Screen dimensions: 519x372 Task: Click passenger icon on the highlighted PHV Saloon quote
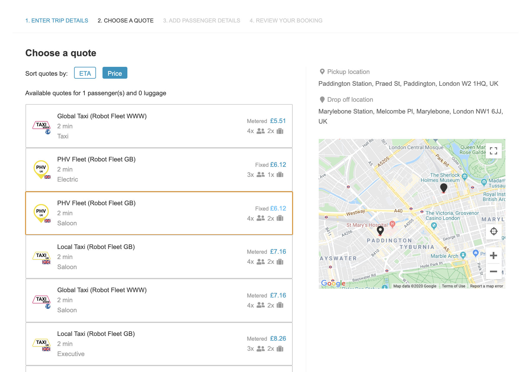(x=261, y=218)
